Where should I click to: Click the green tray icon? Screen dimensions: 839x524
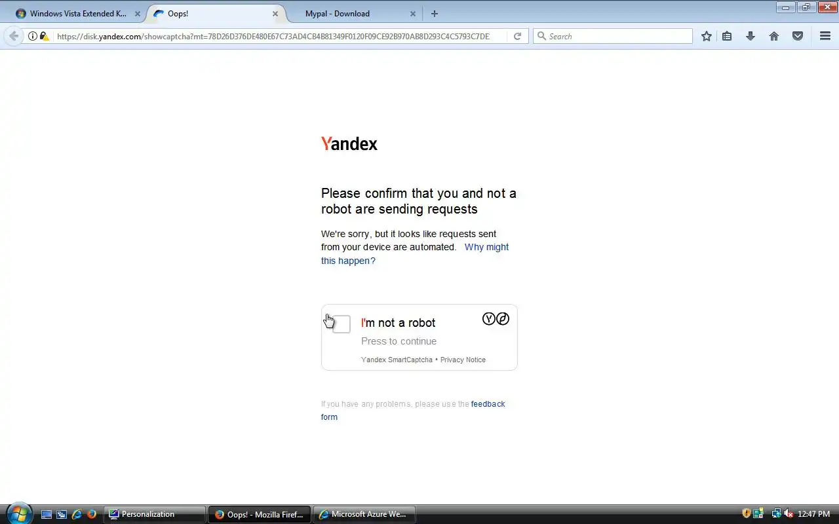coord(758,514)
